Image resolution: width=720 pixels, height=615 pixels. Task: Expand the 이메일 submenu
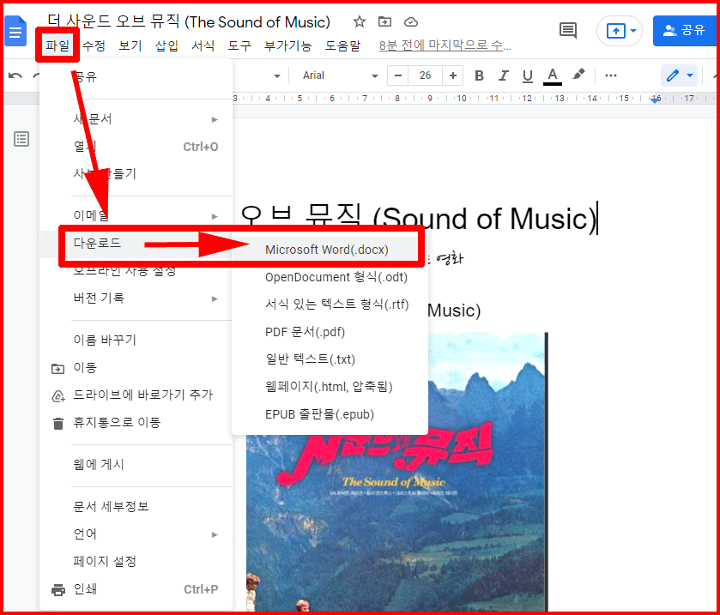(136, 215)
